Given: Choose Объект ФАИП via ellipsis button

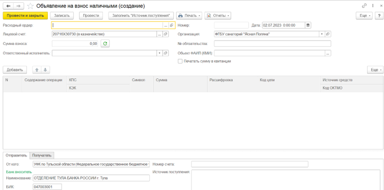Looking at the screenshot, I should [x=328, y=53].
